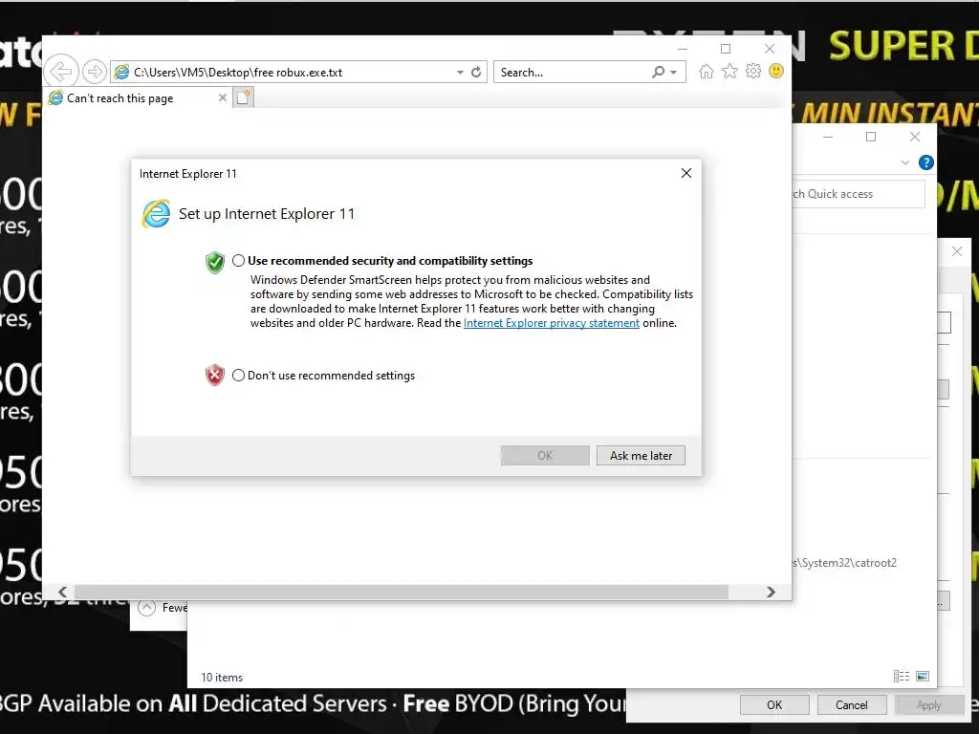Expand the File Explorer ribbon chevron
This screenshot has height=734, width=979.
click(x=904, y=162)
